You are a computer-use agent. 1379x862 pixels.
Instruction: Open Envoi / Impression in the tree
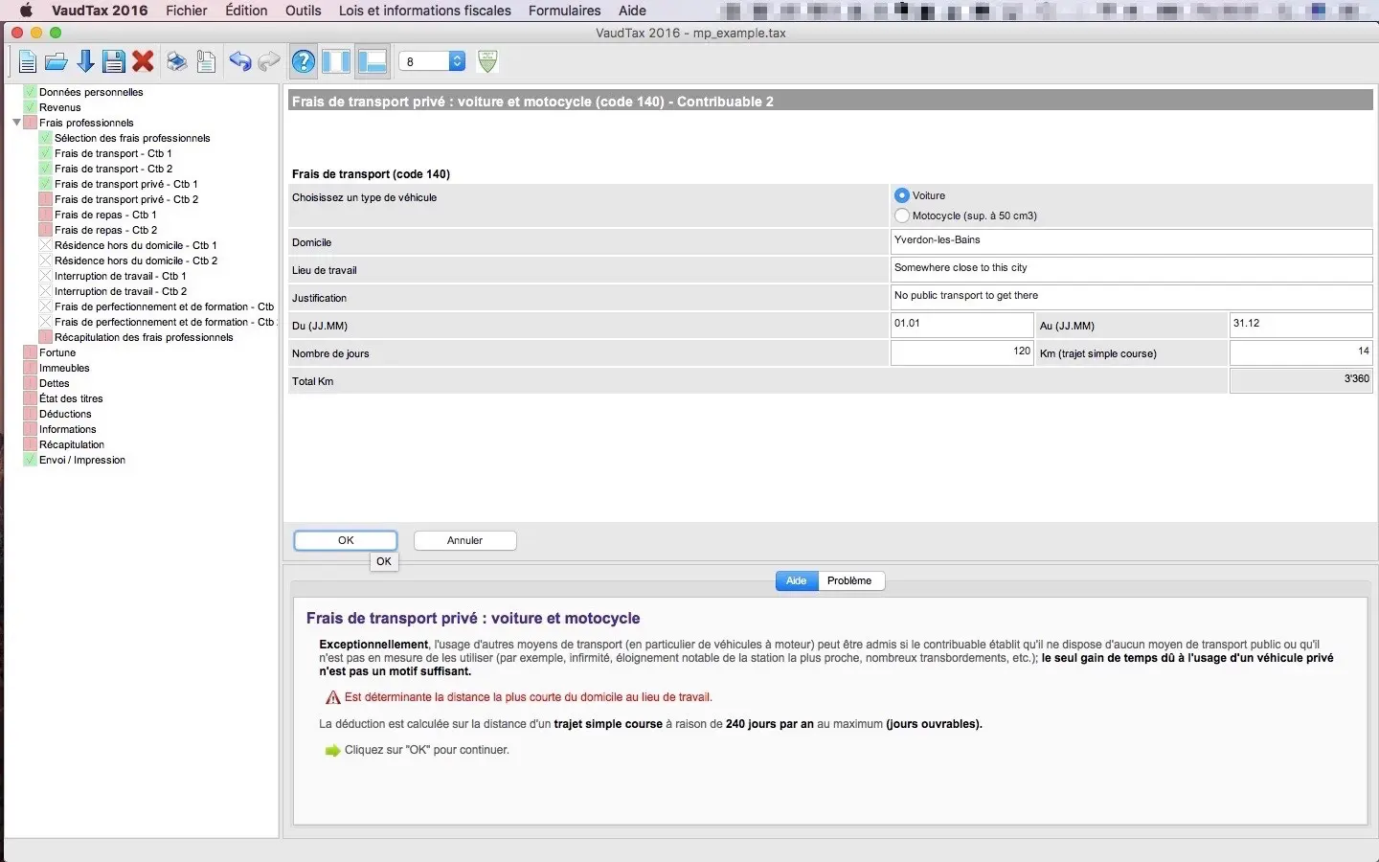[82, 460]
